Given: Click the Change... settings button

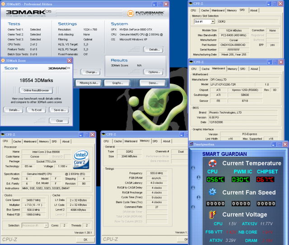Looking at the screenshot, I should pyautogui.click(x=91, y=72).
